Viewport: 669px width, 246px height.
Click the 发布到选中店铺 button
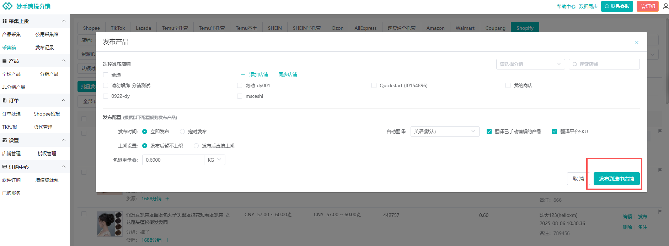point(616,179)
